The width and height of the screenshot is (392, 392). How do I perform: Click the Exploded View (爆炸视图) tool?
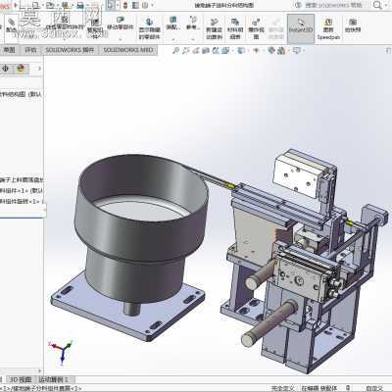[x=256, y=28]
